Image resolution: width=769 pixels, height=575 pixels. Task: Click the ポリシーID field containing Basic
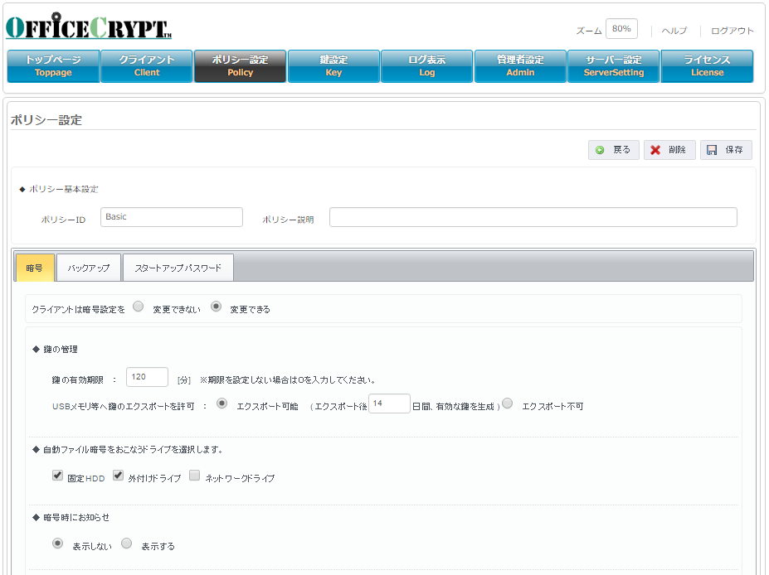[171, 217]
